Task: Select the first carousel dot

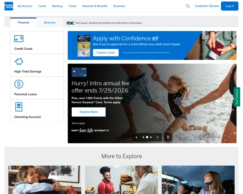Action: pyautogui.click(x=143, y=137)
